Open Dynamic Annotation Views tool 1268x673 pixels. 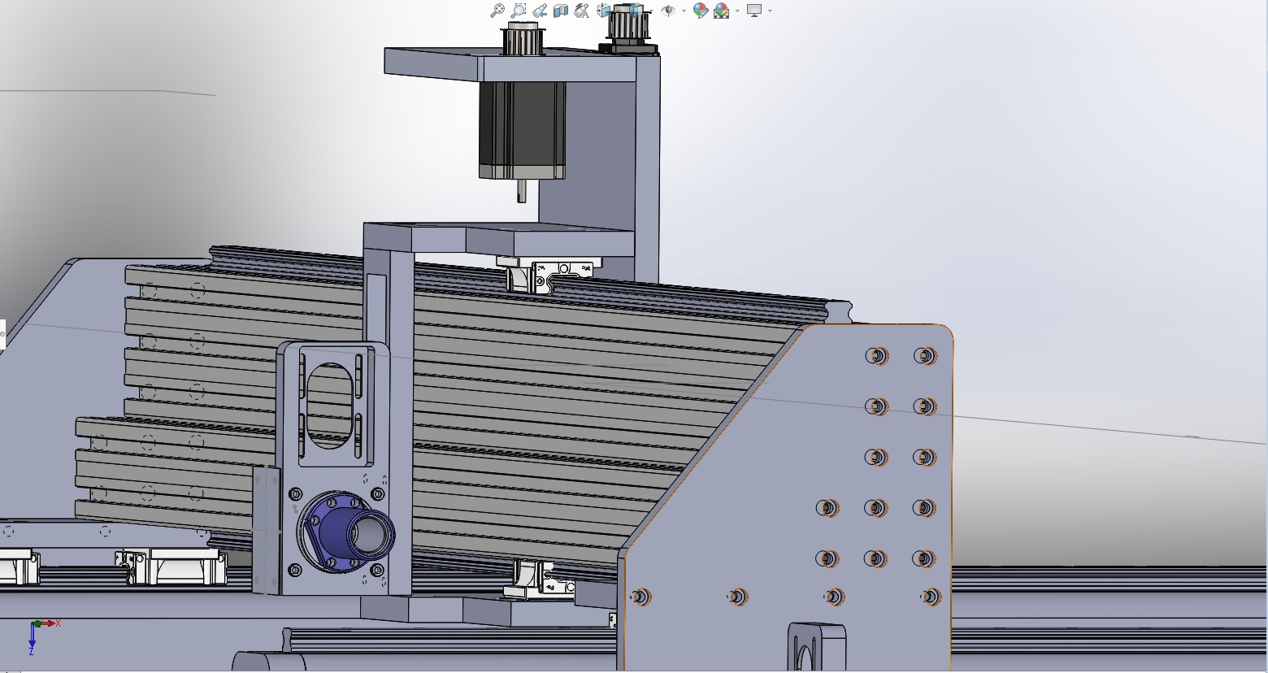click(581, 11)
